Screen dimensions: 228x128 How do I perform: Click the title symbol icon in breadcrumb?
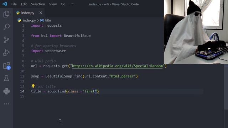click(42, 20)
